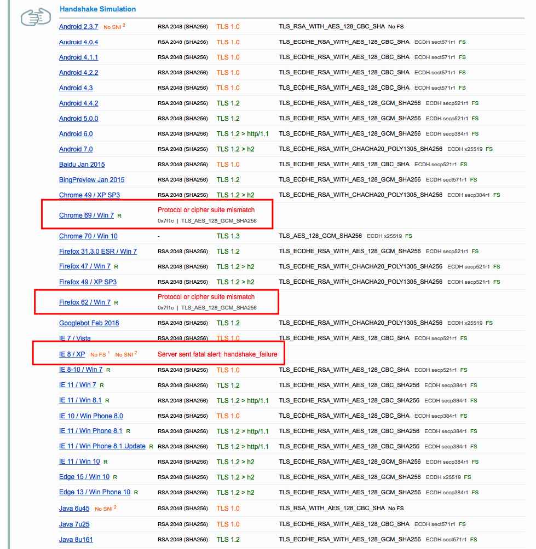Open the IE 8-10 / Win 7 link
Screen dimensions: 536x549
[80, 370]
